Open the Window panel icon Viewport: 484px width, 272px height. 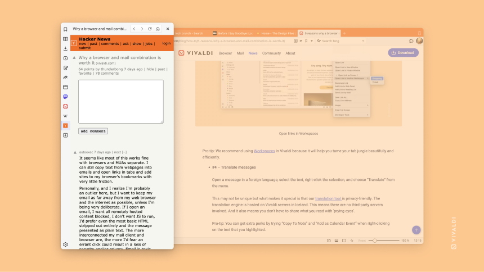pyautogui.click(x=65, y=87)
